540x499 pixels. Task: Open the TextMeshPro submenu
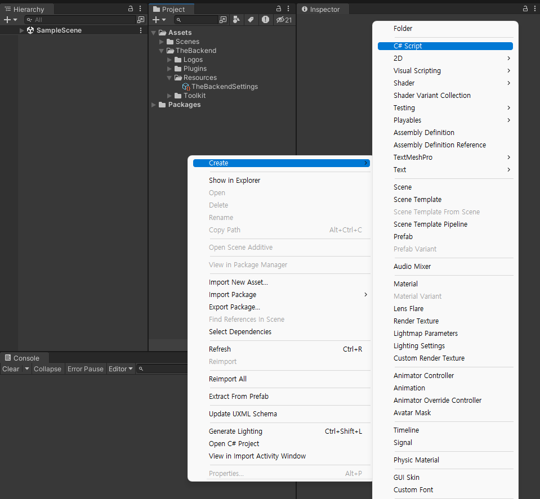click(445, 158)
